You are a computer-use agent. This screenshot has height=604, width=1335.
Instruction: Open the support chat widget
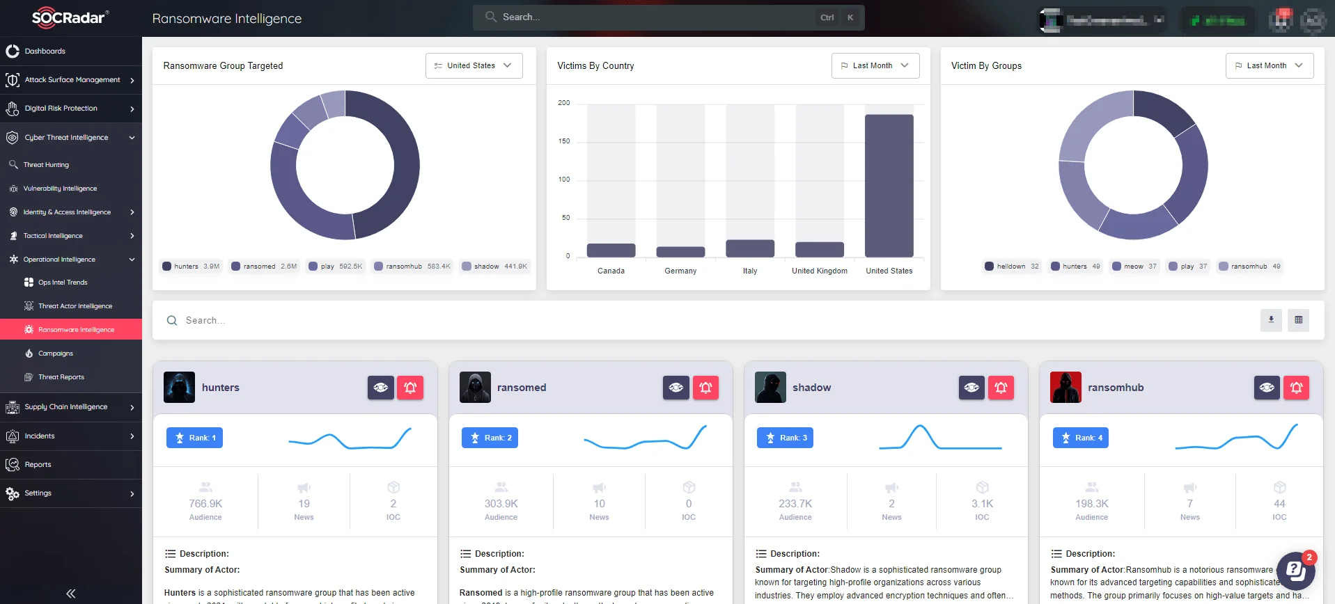pyautogui.click(x=1296, y=571)
